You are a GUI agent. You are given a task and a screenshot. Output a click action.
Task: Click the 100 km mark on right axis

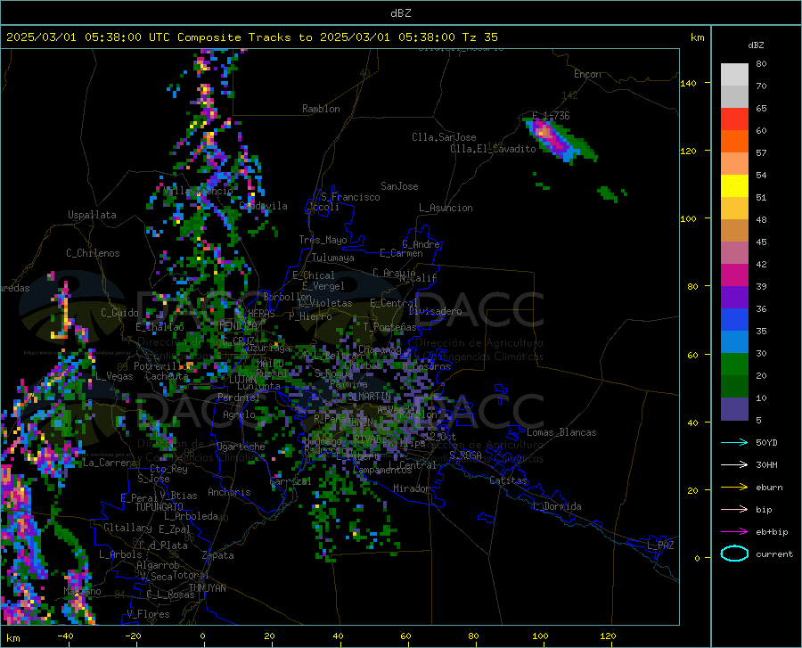pyautogui.click(x=689, y=218)
